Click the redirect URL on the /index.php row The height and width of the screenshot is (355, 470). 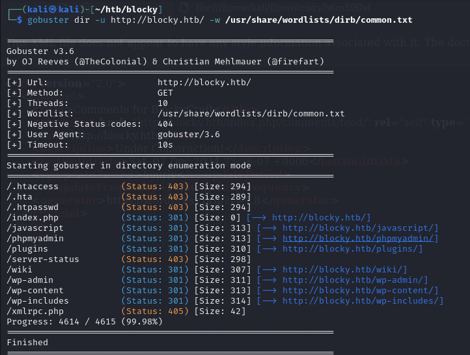(x=321, y=218)
